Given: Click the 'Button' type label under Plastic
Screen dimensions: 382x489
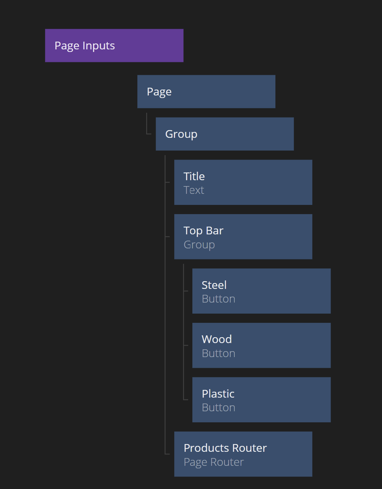Looking at the screenshot, I should [x=218, y=408].
